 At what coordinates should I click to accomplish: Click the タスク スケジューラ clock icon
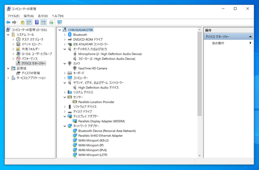(18, 39)
